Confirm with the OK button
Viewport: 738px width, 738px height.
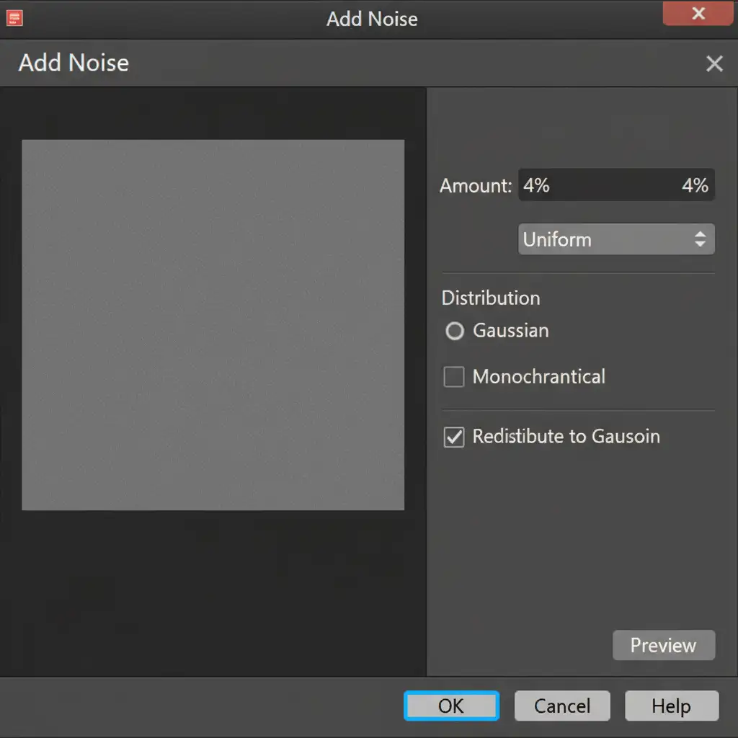(451, 706)
